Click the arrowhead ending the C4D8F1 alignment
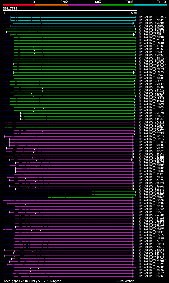Viewport: 169px width, 283px height. pyautogui.click(x=132, y=160)
